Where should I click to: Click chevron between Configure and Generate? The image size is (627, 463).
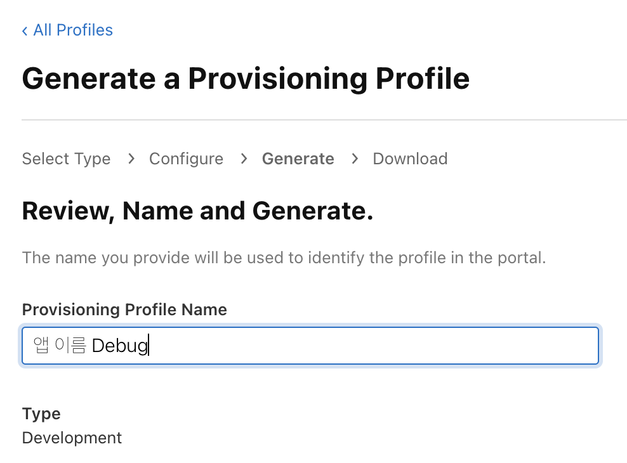coord(244,159)
